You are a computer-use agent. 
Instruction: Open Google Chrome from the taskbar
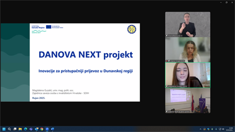coord(42,129)
